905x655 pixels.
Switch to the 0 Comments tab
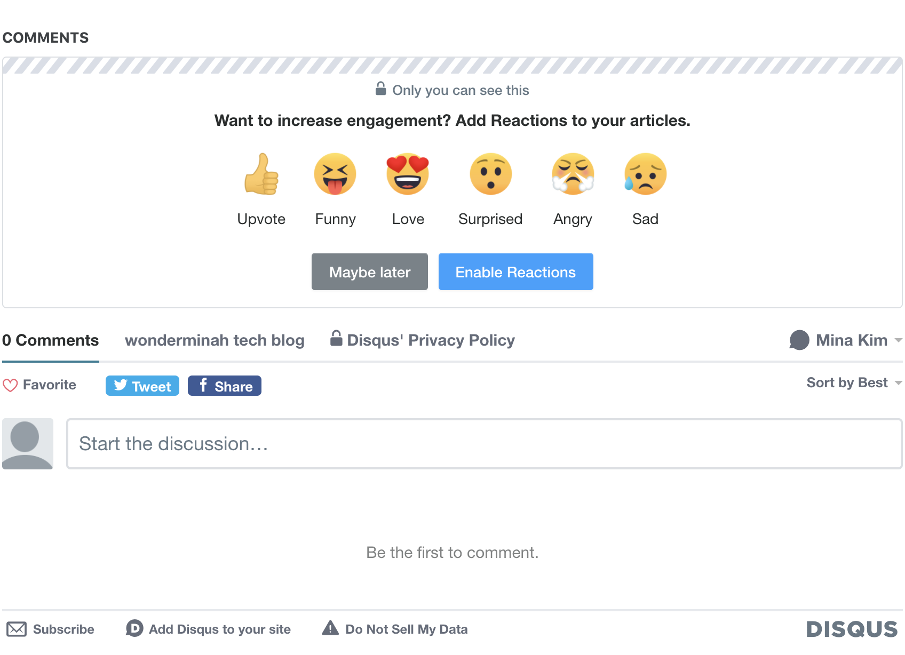tap(51, 340)
